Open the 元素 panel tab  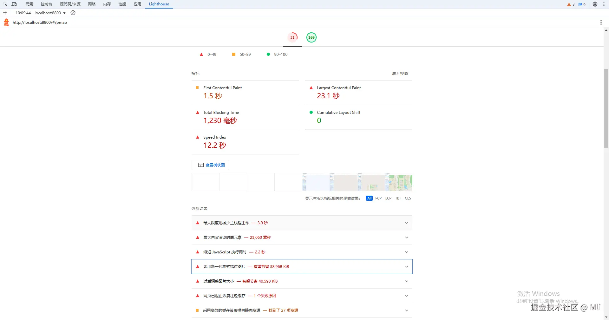coord(29,4)
